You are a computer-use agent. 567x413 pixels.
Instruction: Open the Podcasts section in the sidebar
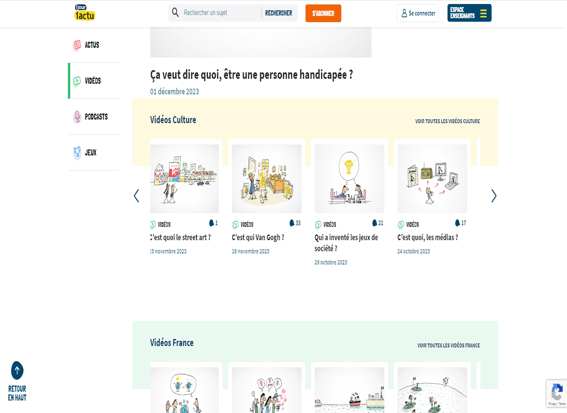[94, 117]
